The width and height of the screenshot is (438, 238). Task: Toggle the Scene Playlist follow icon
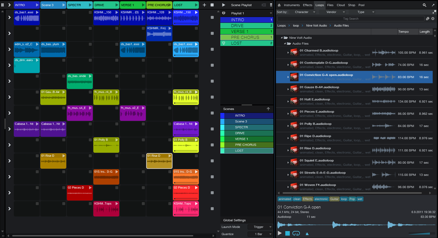[x=264, y=5]
